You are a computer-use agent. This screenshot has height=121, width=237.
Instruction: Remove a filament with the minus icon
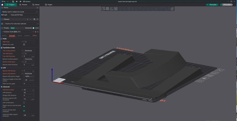31,19
